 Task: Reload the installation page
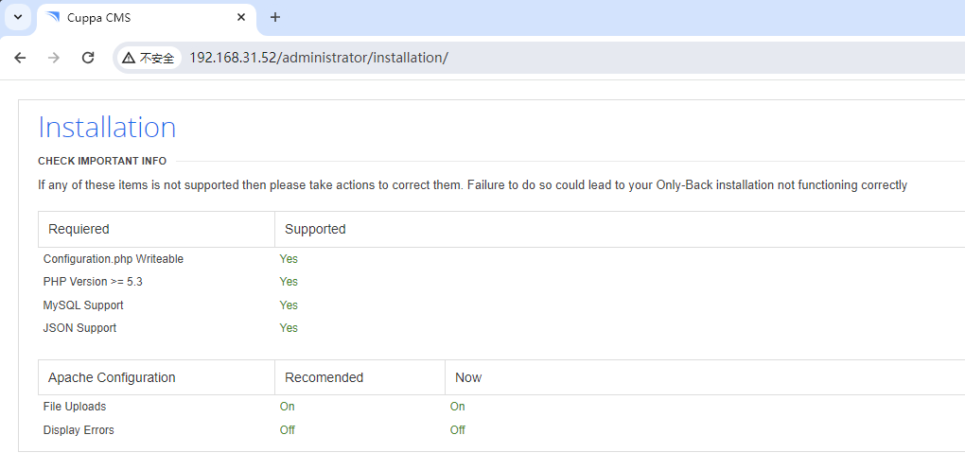88,58
